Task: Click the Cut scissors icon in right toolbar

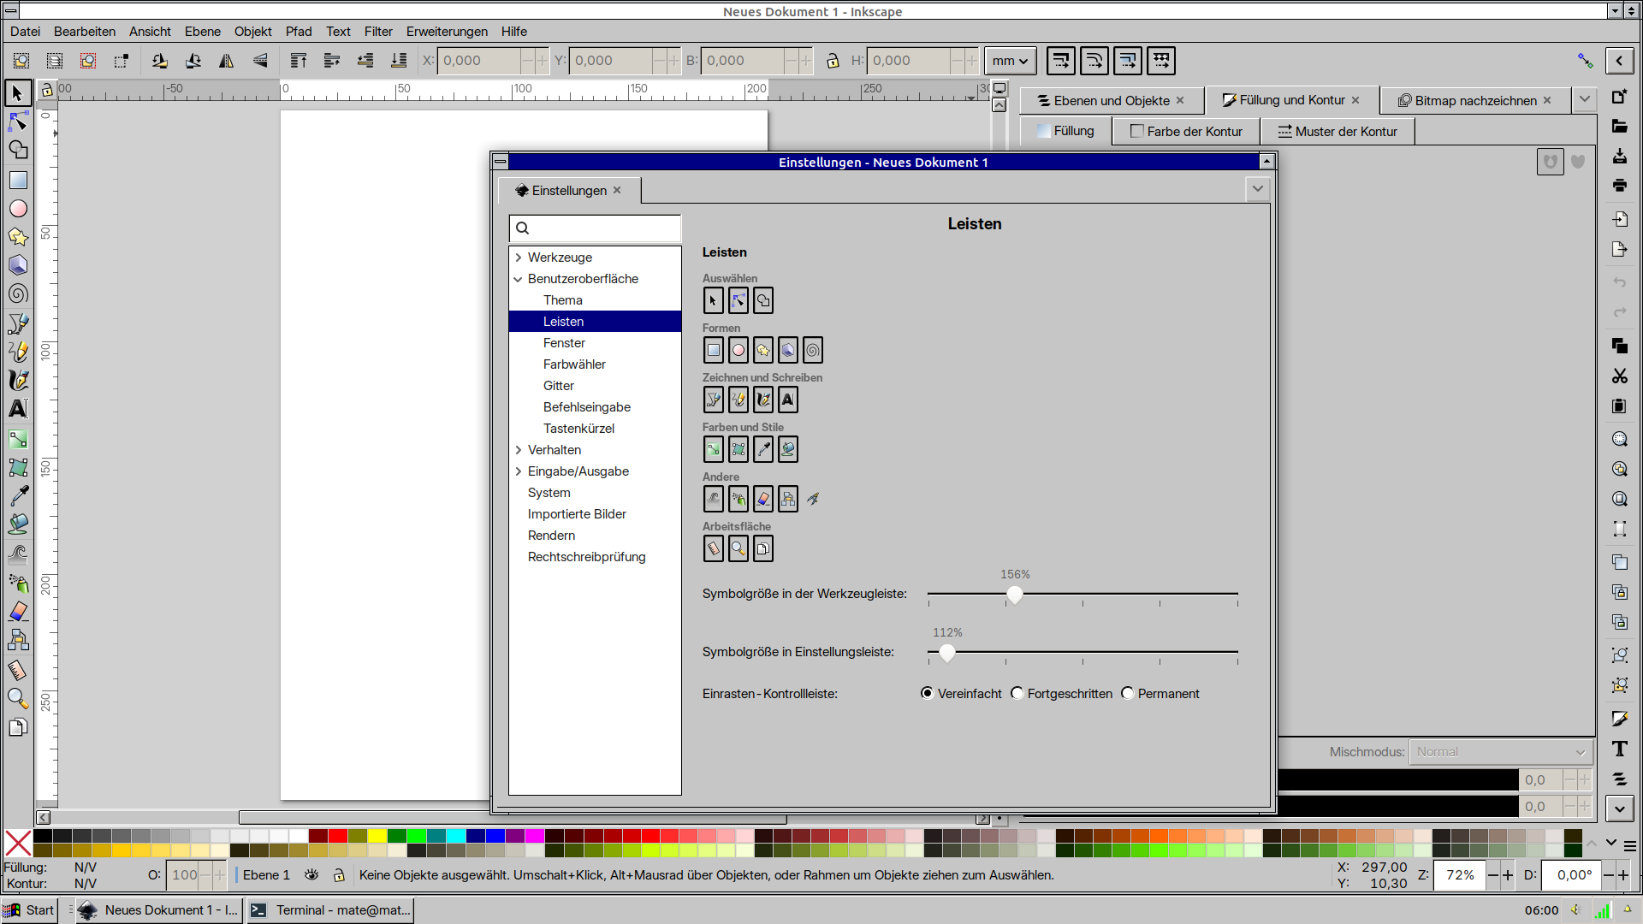Action: click(1619, 376)
